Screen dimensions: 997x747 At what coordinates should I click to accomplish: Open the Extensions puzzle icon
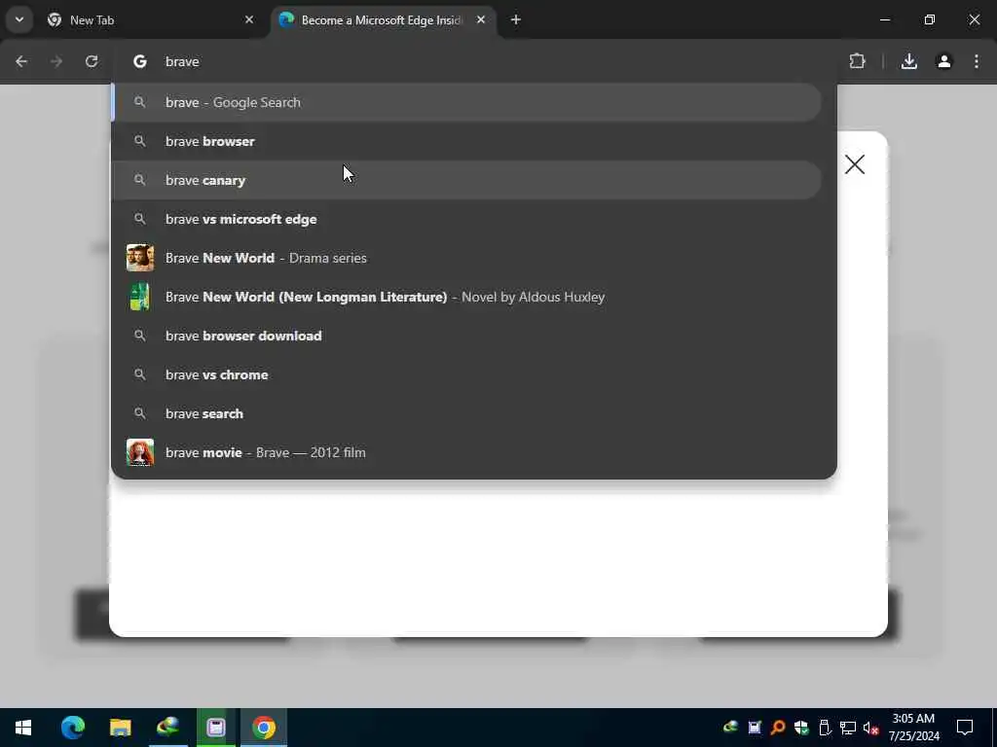(857, 61)
